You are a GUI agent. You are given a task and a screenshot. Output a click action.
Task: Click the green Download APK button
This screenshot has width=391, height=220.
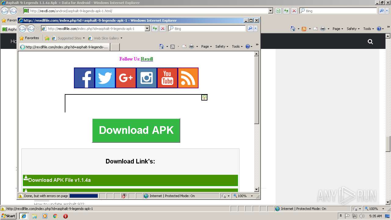[x=136, y=130]
